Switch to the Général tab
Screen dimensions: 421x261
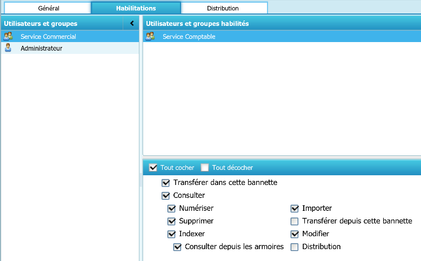[x=49, y=8]
